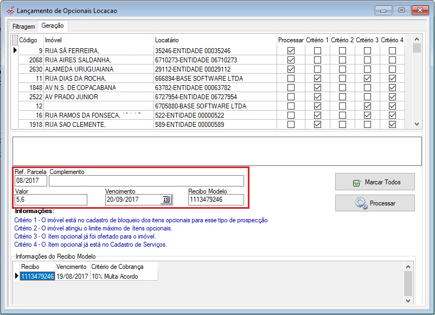Screen dimensions: 435x315
Task: Click the Marcar Todos button
Action: 375,182
